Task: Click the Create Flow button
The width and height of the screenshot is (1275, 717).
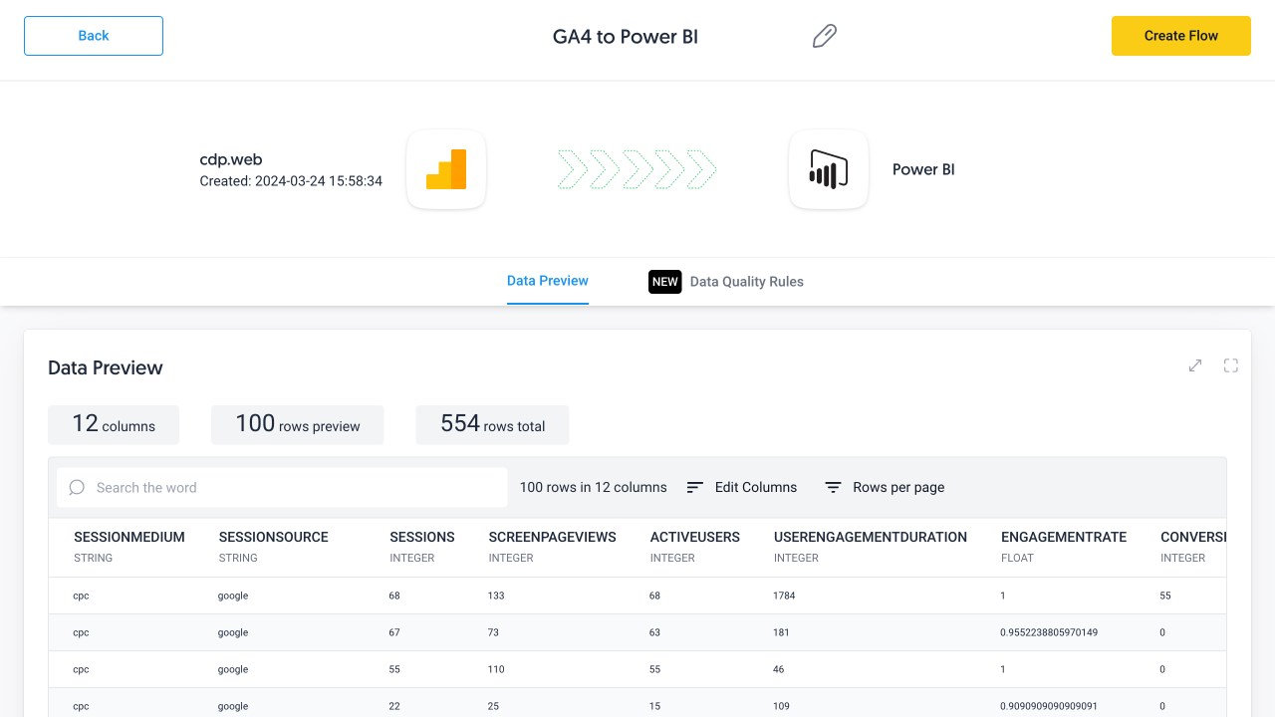Action: click(x=1180, y=36)
